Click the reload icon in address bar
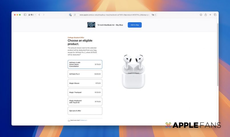The height and width of the screenshot is (137, 230). [156, 15]
